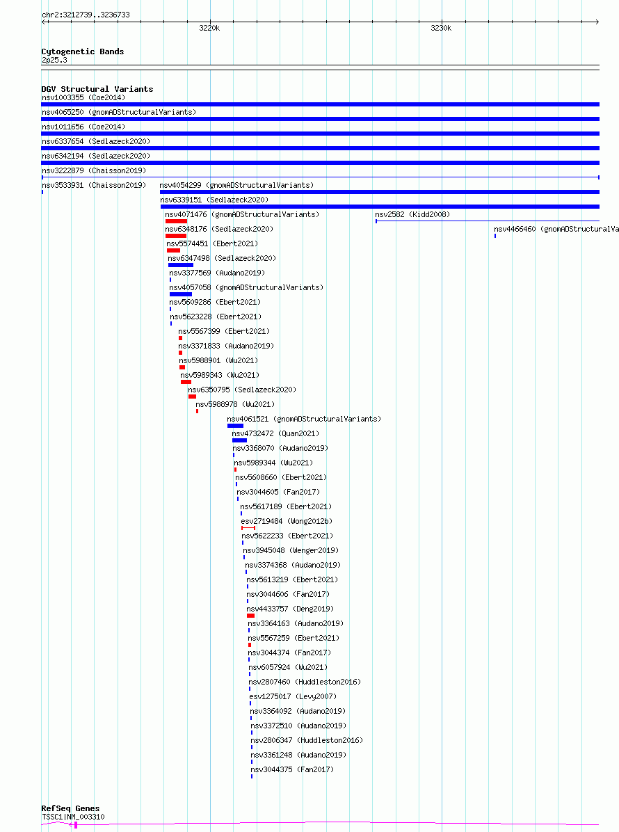Click nsv5623228 (Ebert2021) label
The width and height of the screenshot is (619, 832).
(x=216, y=317)
